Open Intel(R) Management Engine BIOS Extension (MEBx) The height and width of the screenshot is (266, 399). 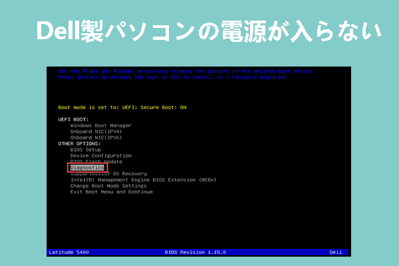143,180
